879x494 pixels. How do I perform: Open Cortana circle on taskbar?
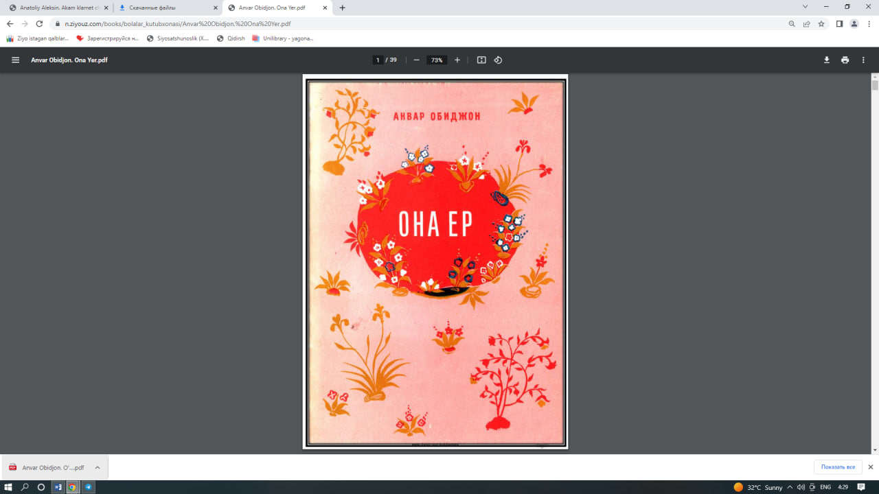[x=41, y=487]
